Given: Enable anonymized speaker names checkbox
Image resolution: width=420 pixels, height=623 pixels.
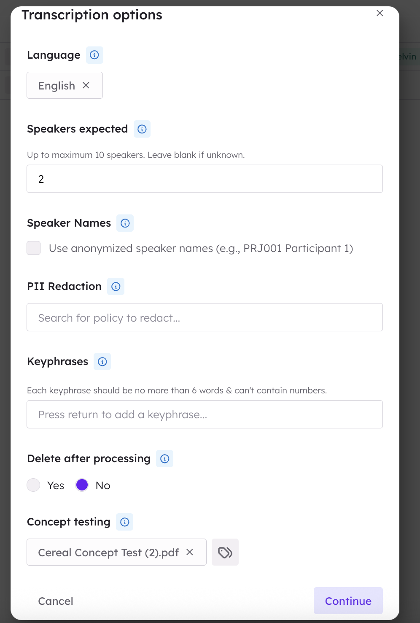Looking at the screenshot, I should [34, 248].
